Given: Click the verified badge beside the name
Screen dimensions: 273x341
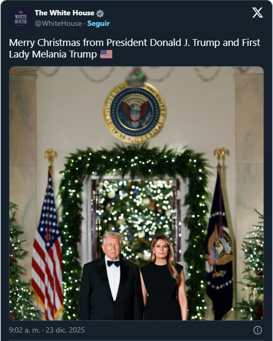Looking at the screenshot, I should point(100,14).
